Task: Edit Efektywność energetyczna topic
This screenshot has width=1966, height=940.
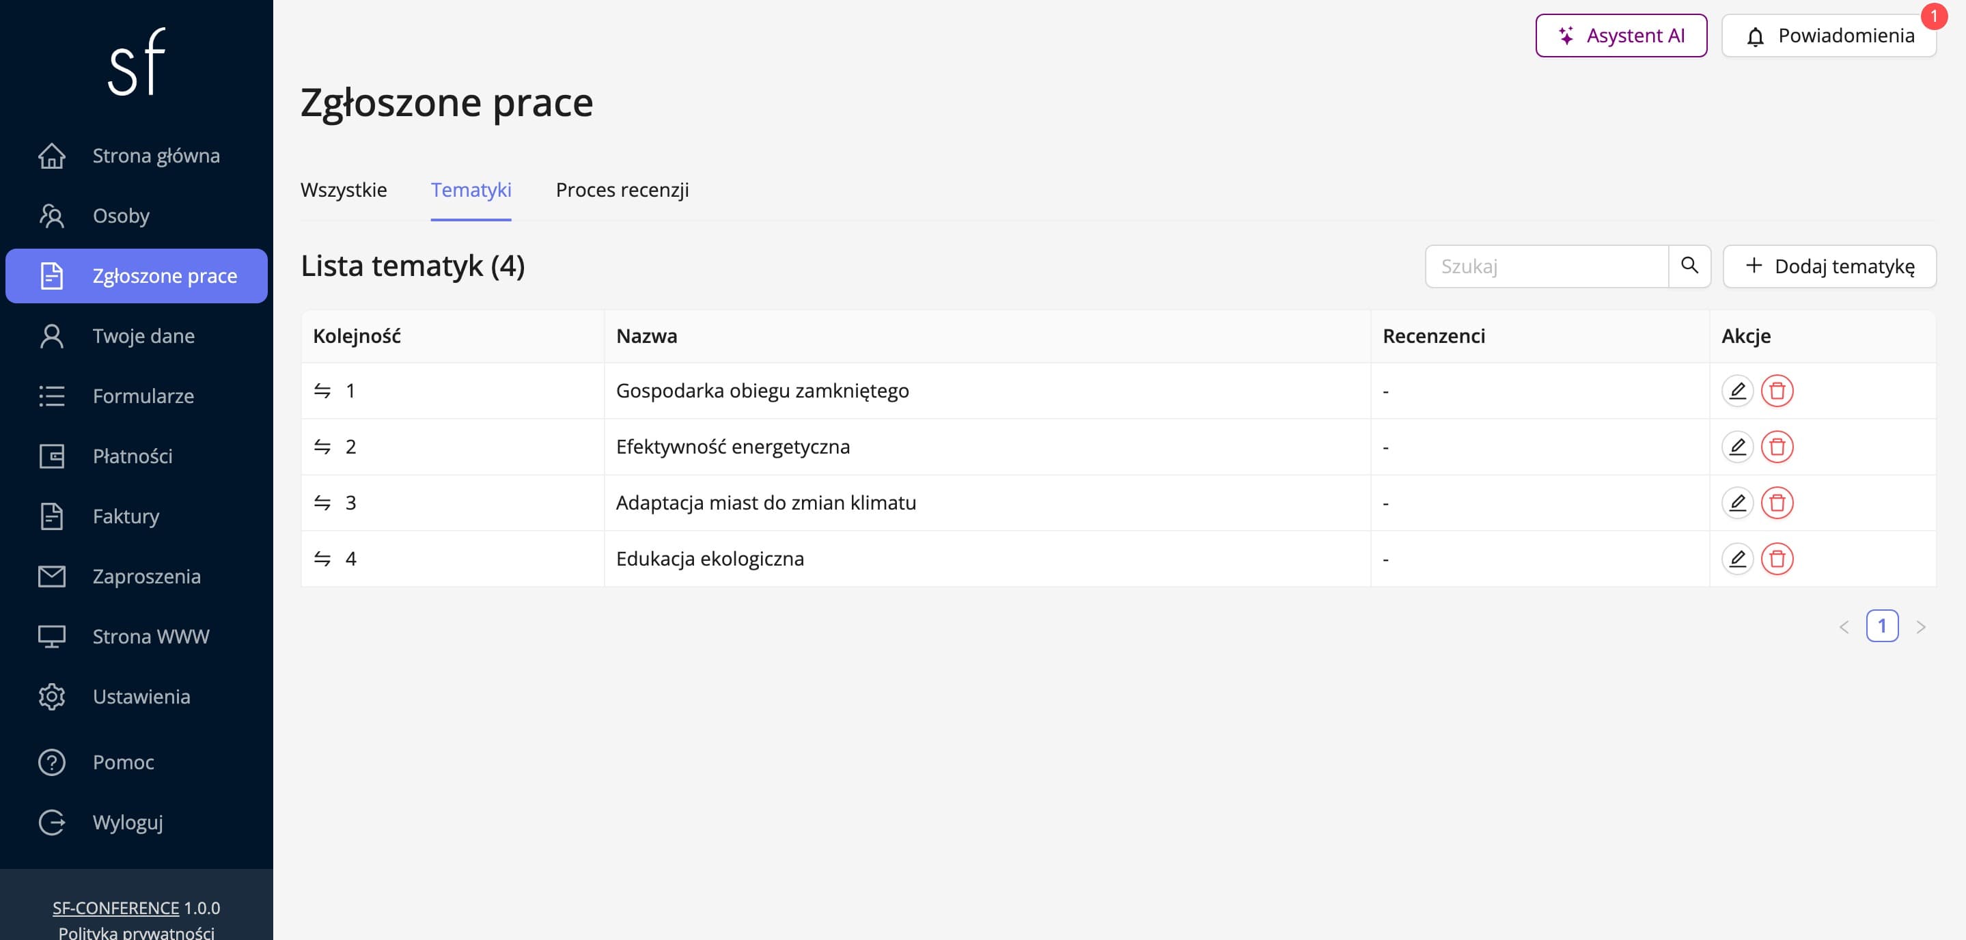Action: pyautogui.click(x=1737, y=447)
